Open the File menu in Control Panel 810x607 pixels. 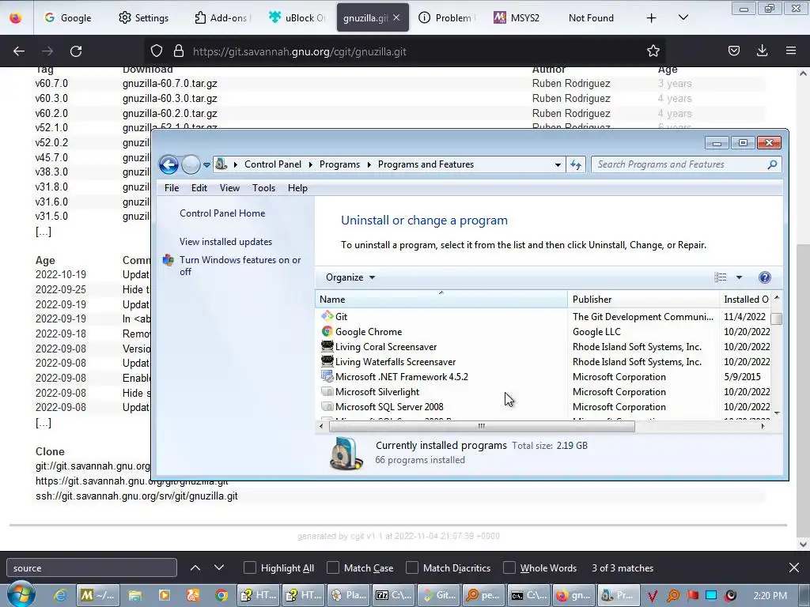point(172,188)
